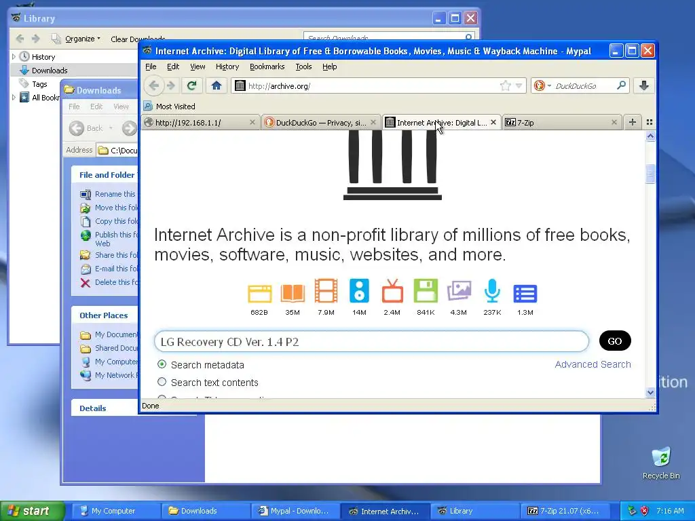The height and width of the screenshot is (521, 695).
Task: Bookmark this page with the star icon
Action: (x=505, y=85)
